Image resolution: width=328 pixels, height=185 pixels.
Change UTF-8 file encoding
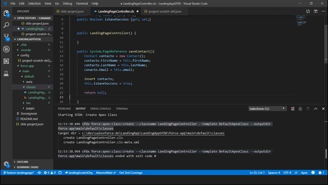(287, 173)
